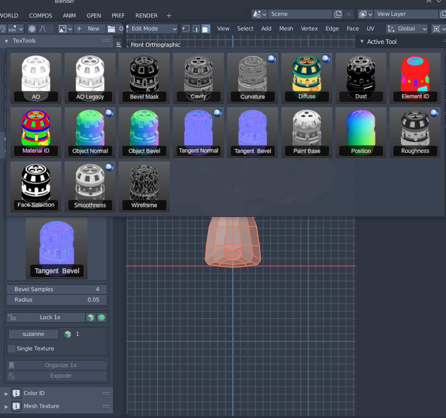Switch to the ANIM workspace tab

(x=70, y=15)
